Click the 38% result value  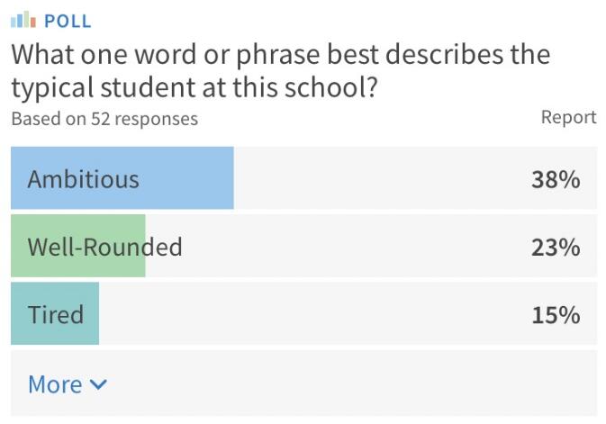click(555, 178)
